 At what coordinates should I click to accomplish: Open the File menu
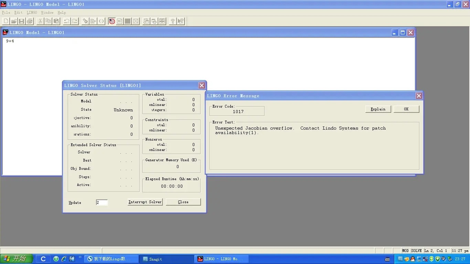pos(6,13)
